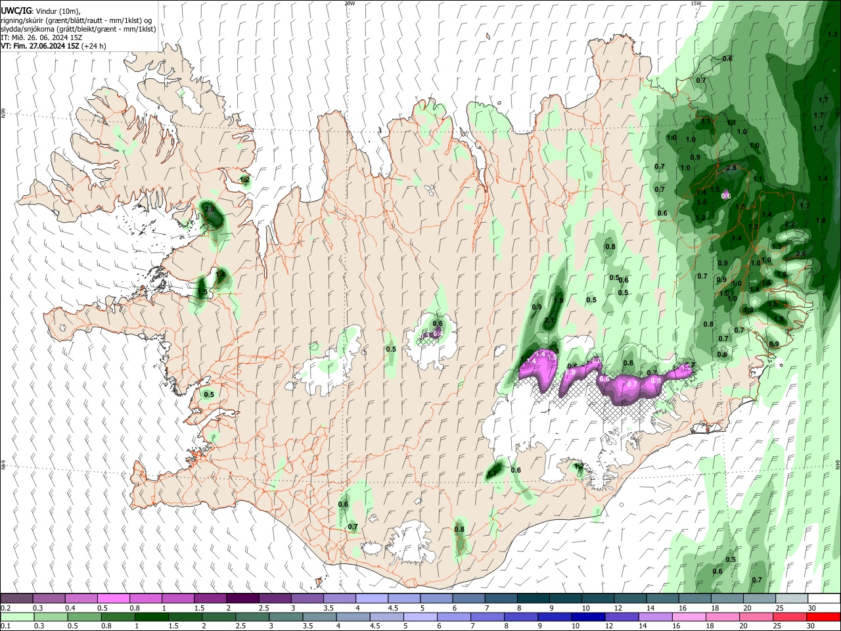Click the dark purple snow swatch between 2 and 2.5

coord(242,598)
